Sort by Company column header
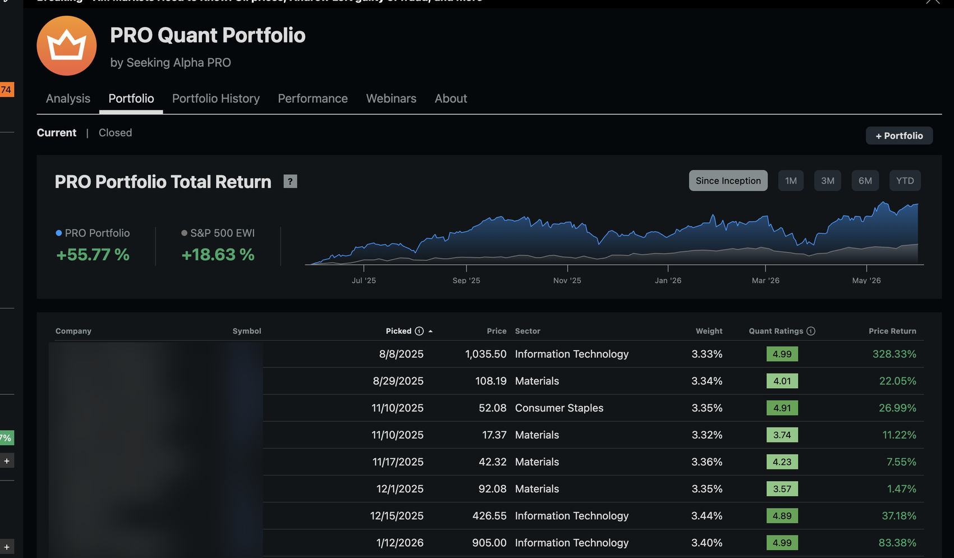This screenshot has height=558, width=954. pyautogui.click(x=74, y=331)
